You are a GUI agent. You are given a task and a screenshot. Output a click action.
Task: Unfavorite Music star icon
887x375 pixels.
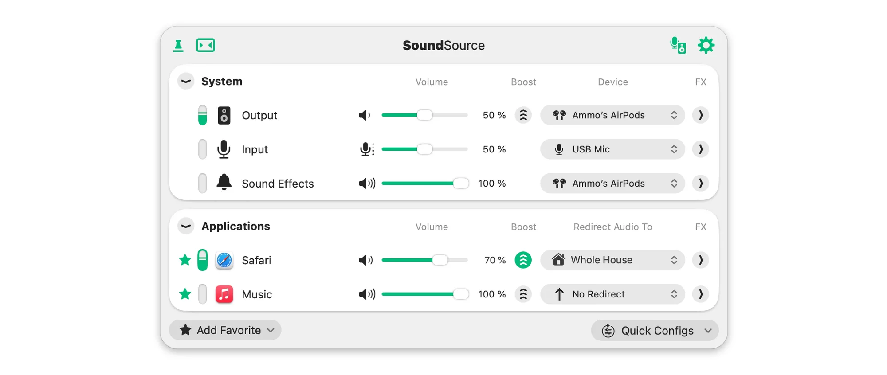point(185,294)
